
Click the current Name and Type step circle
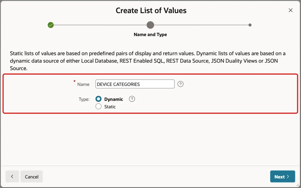pyautogui.click(x=150, y=25)
